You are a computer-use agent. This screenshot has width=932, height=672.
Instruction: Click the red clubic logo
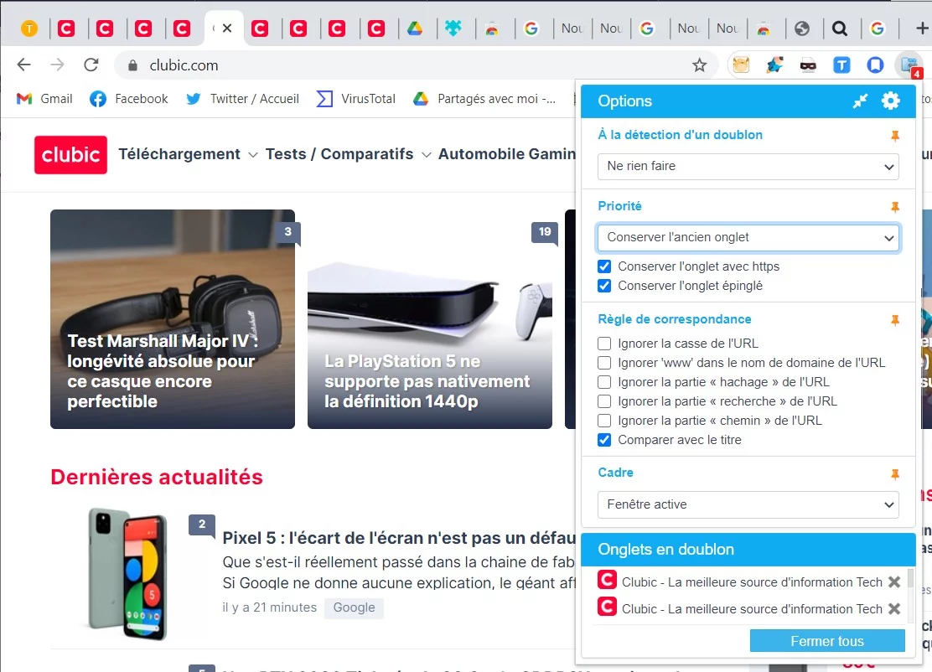[x=70, y=155]
